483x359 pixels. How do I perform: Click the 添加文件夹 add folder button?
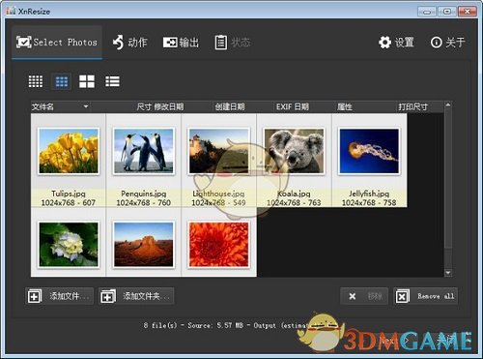pyautogui.click(x=136, y=296)
